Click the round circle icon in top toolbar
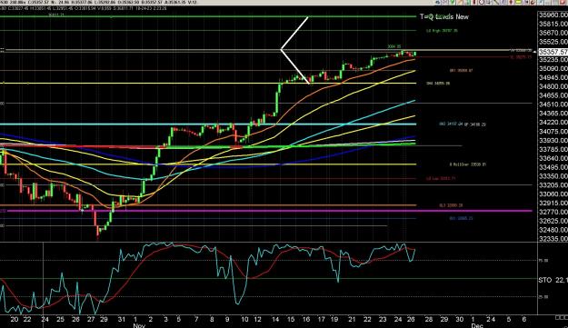Screen dimensions: 568x328 click(482, 2)
